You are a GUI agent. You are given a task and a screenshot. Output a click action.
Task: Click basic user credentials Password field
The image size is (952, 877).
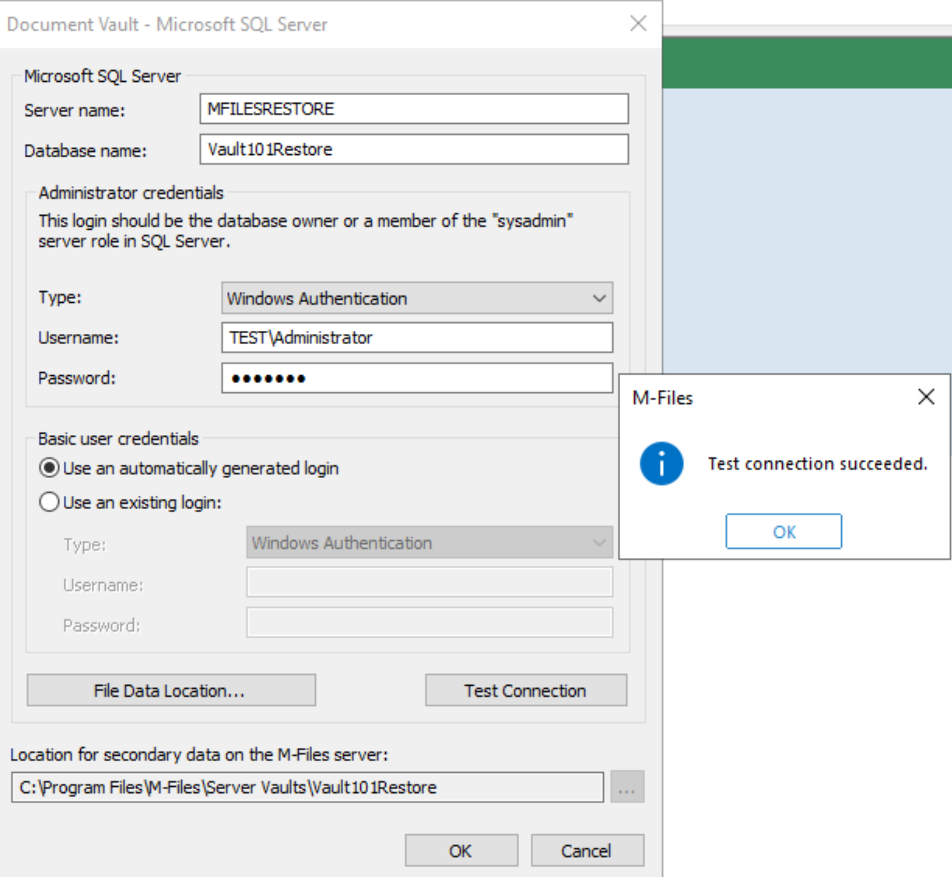(x=429, y=623)
